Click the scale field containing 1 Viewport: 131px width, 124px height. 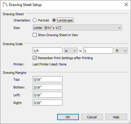coord(98,50)
